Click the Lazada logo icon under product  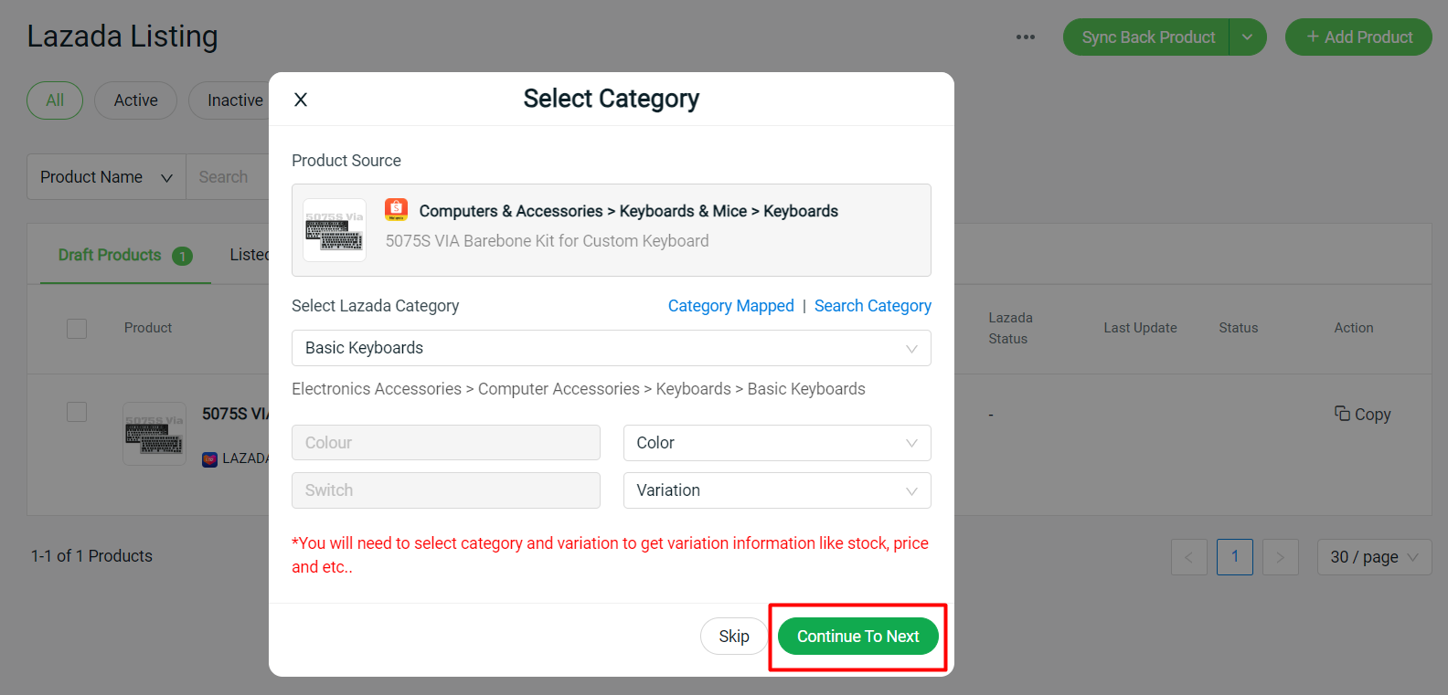coord(209,458)
